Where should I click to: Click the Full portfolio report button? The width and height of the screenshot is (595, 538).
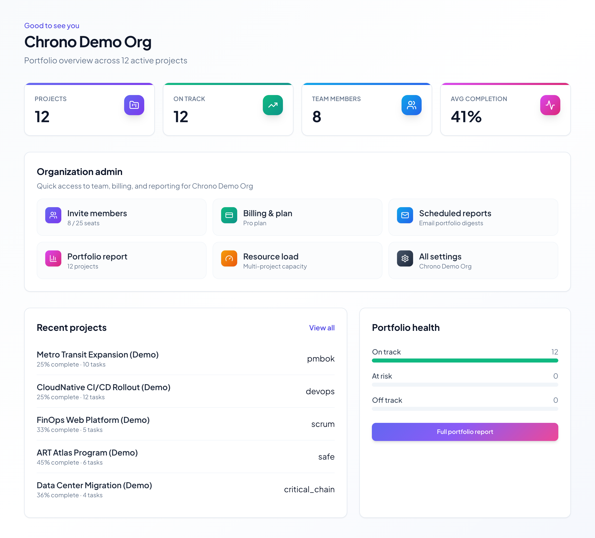[465, 432]
